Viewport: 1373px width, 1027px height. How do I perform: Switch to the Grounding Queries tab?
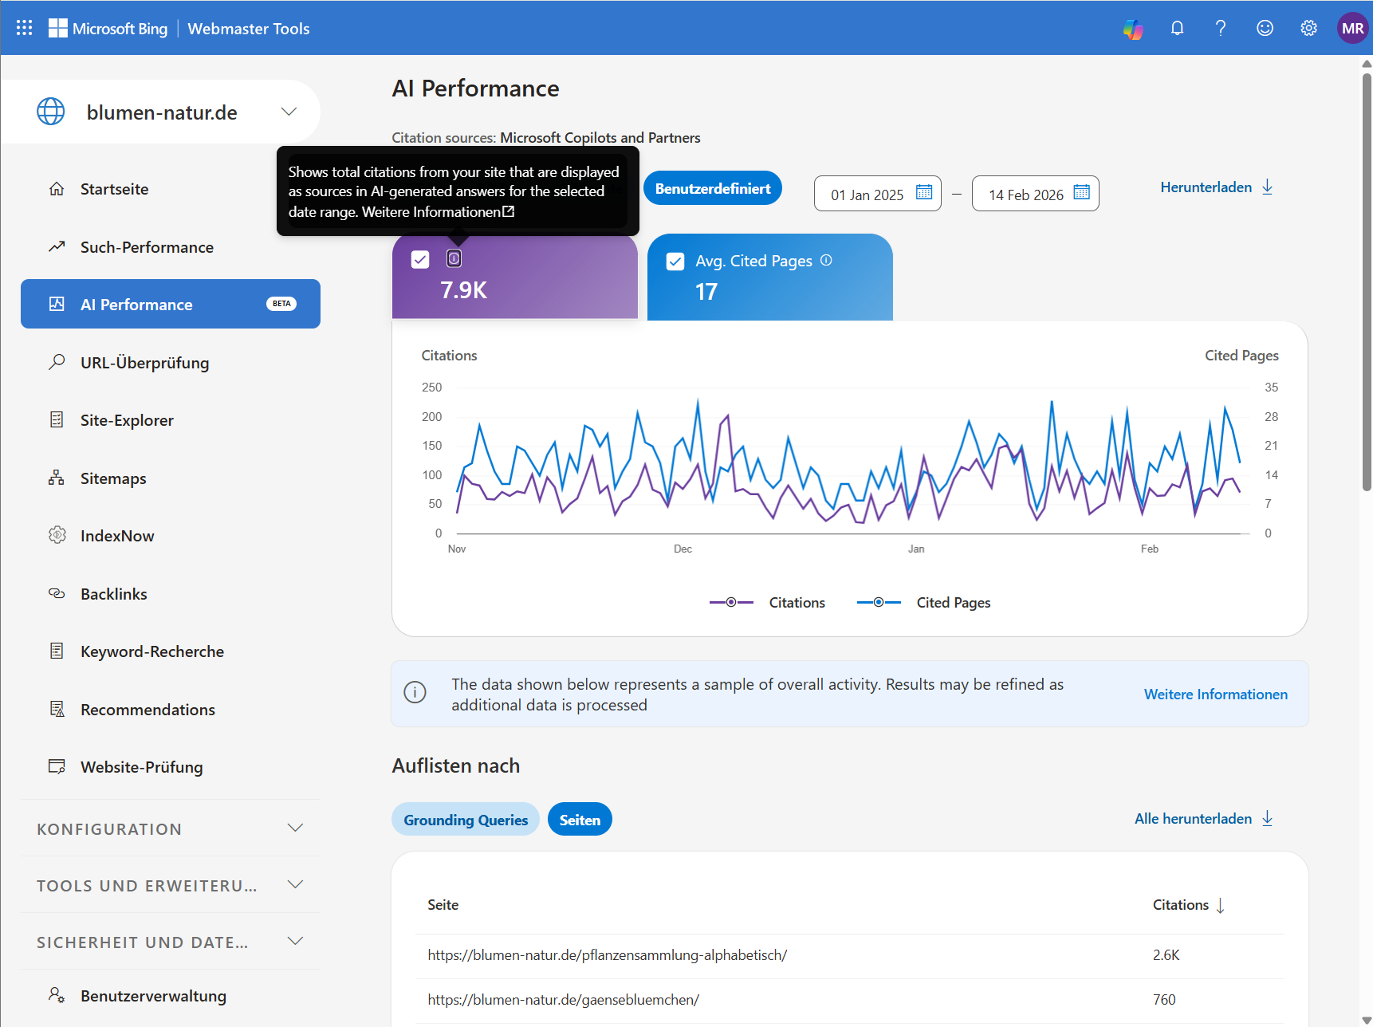point(466,820)
